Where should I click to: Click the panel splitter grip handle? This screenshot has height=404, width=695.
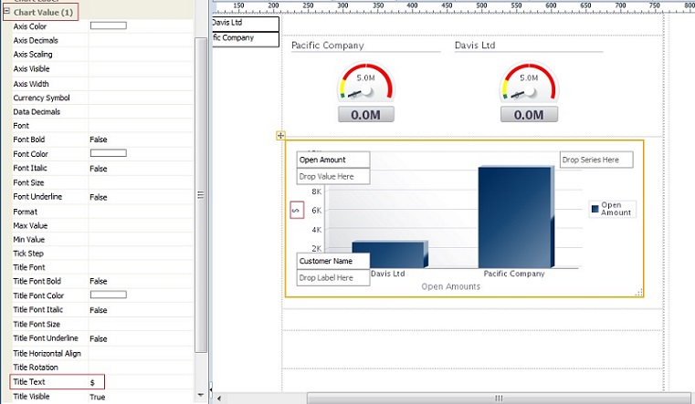coord(211,389)
